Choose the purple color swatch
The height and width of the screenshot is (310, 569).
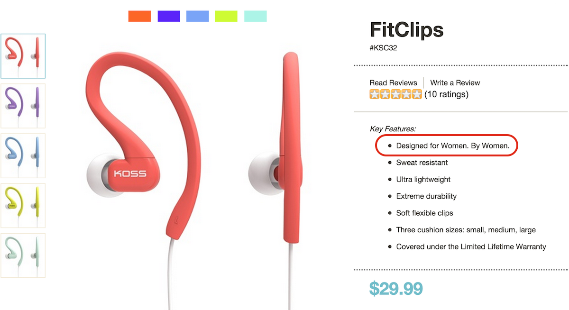point(169,16)
